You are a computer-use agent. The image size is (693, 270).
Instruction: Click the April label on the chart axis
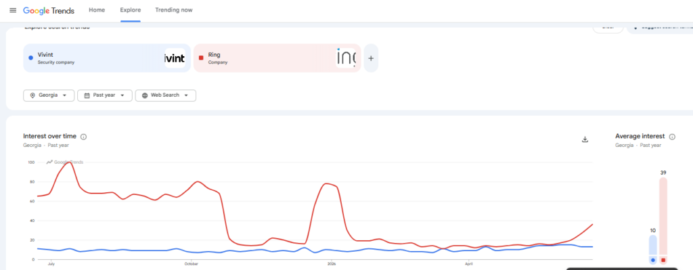tap(468, 264)
